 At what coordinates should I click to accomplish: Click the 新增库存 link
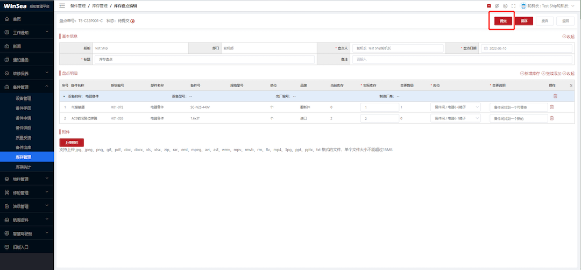(x=530, y=74)
